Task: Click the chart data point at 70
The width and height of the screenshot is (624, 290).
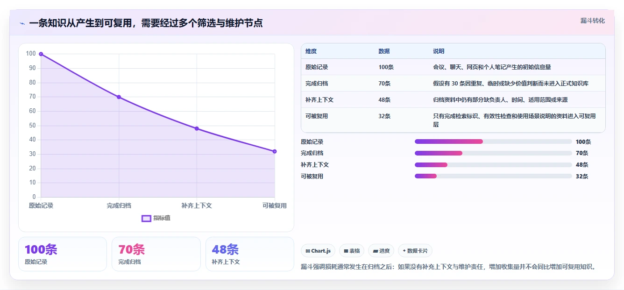Action: pyautogui.click(x=119, y=97)
